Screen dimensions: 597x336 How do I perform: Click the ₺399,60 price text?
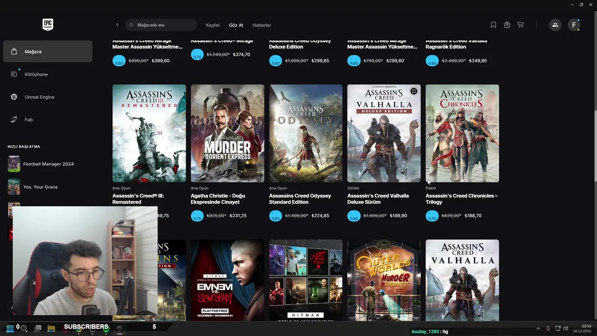point(161,61)
